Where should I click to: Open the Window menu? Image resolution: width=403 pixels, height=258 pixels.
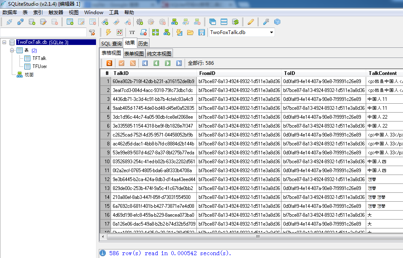click(x=94, y=12)
